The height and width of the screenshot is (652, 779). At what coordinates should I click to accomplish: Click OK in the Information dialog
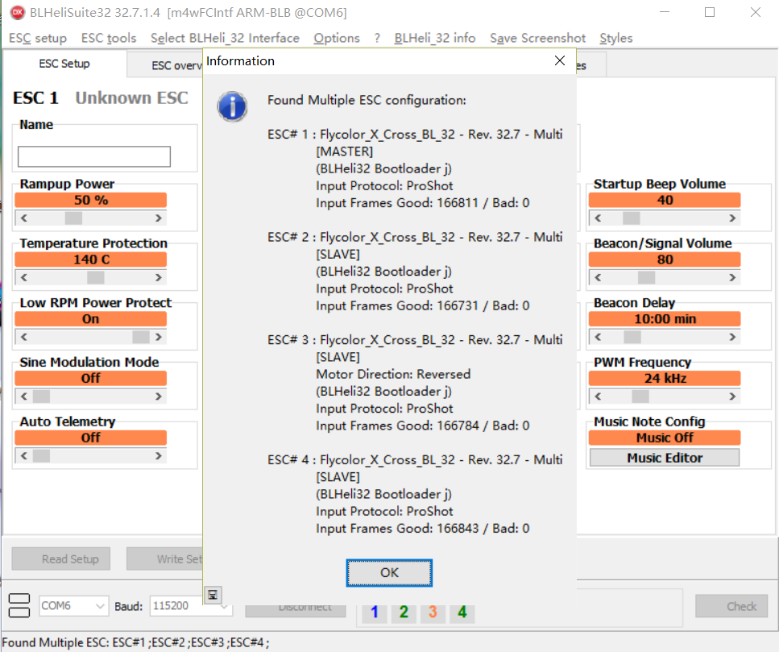pyautogui.click(x=389, y=572)
